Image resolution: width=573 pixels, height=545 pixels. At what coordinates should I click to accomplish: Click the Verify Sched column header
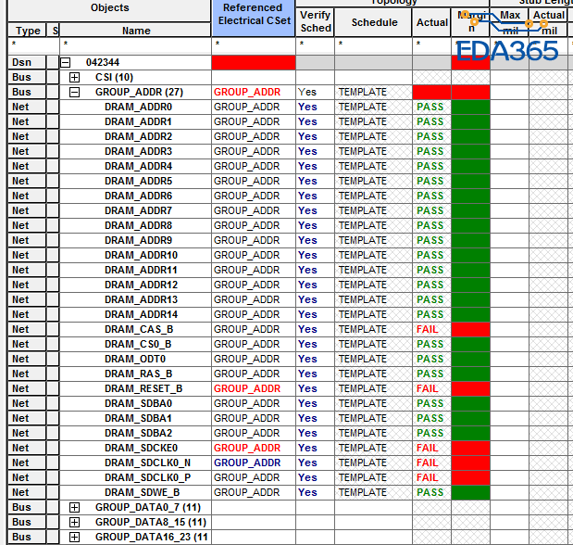point(315,21)
